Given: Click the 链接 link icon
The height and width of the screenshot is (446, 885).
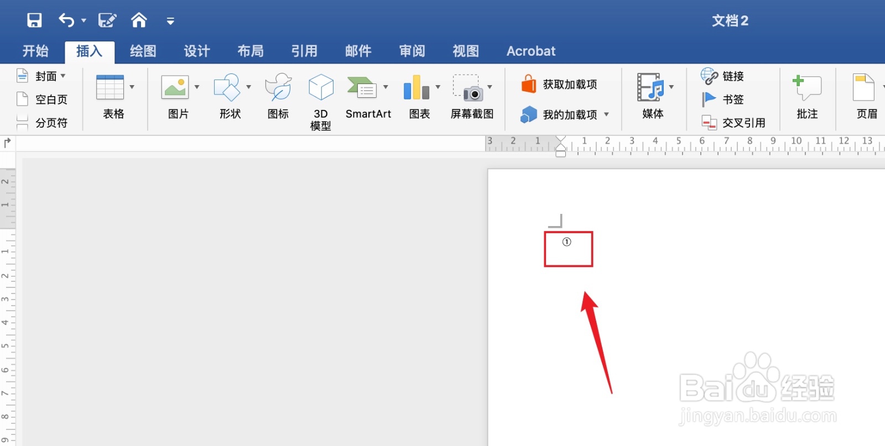Looking at the screenshot, I should coord(710,76).
